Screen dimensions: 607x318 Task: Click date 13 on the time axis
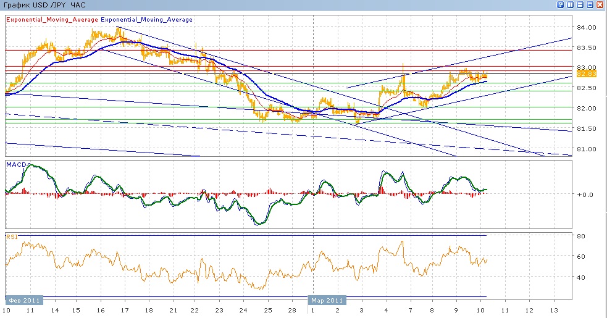coord(553,310)
